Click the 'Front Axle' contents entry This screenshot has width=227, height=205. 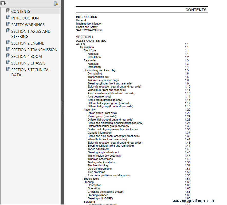[90, 50]
